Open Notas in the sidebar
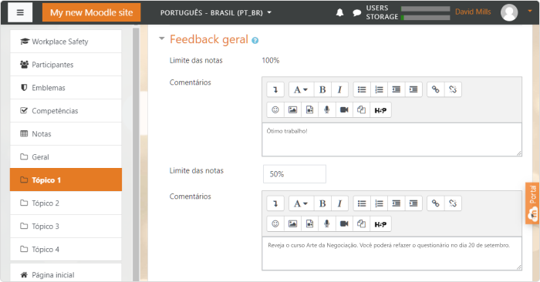 [66, 134]
